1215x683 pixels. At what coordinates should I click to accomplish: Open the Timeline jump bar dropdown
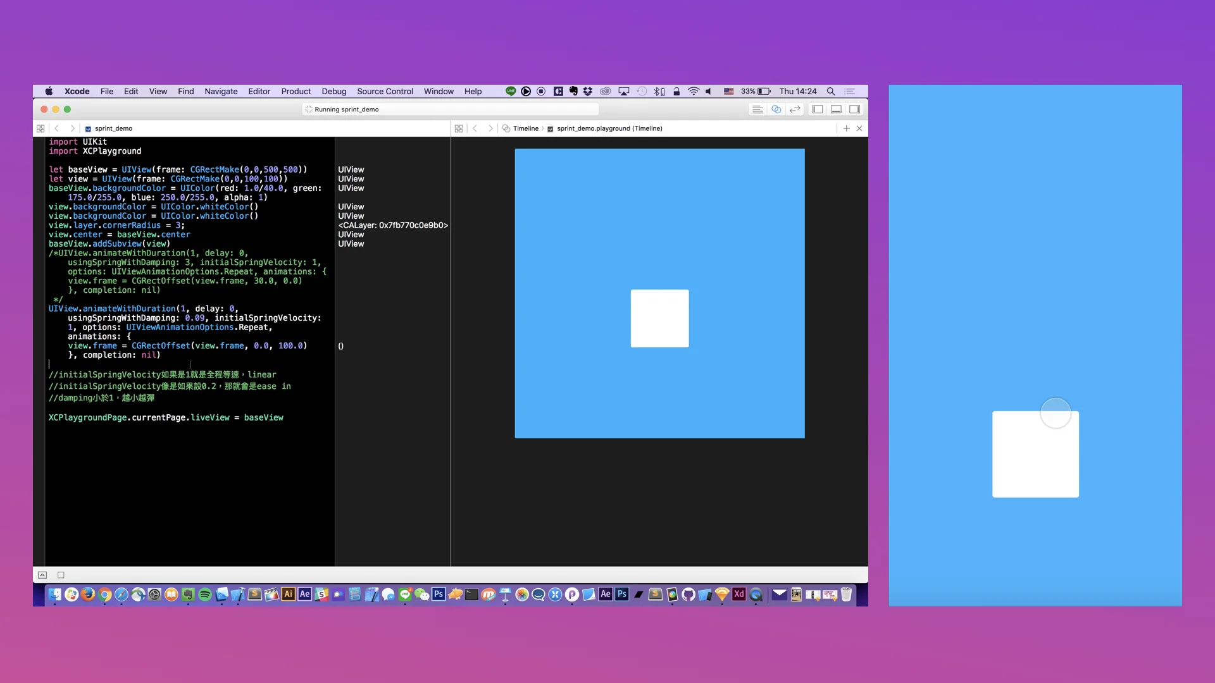[525, 128]
